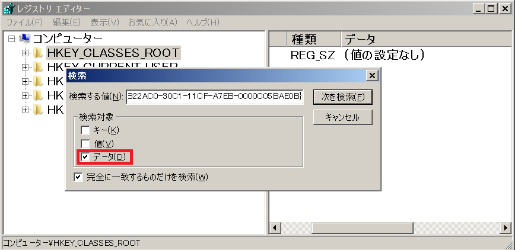Click the 検索する値 input field
This screenshot has height=250, width=515.
pos(215,97)
